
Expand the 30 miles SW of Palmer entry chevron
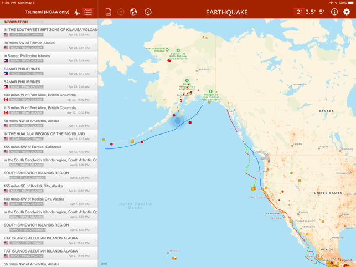pyautogui.click(x=96, y=45)
